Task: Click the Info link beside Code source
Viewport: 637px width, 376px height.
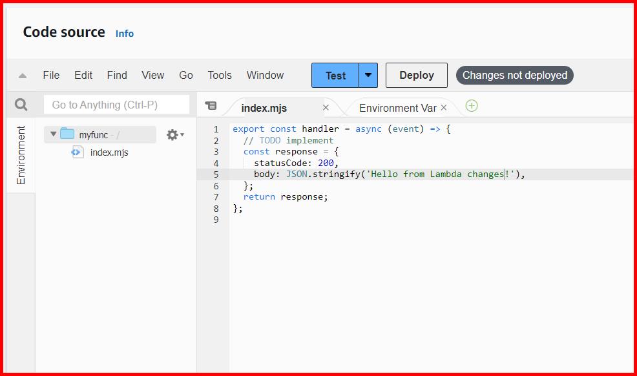Action: [124, 34]
